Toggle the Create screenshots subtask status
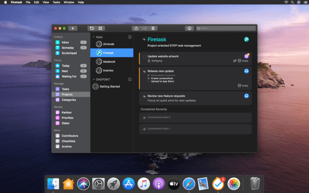The width and height of the screenshot is (309, 193). tap(148, 78)
